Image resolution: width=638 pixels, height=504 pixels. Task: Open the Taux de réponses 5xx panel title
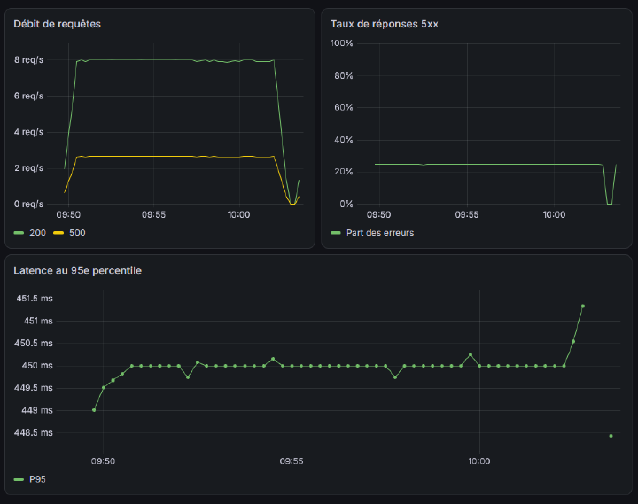point(384,24)
